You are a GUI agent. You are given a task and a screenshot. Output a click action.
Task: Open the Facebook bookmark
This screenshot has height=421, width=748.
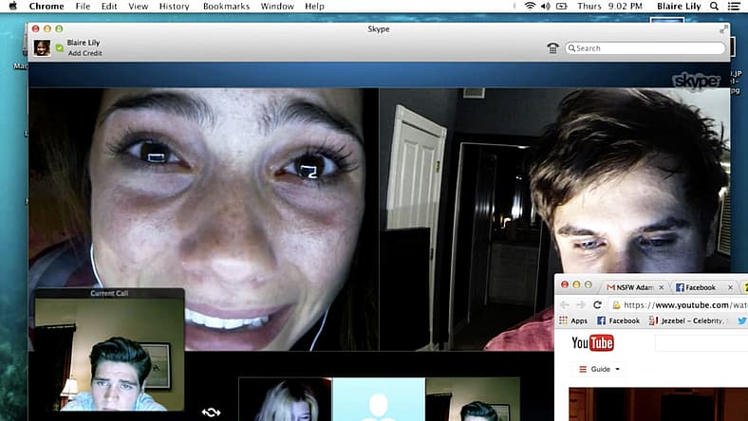click(618, 320)
